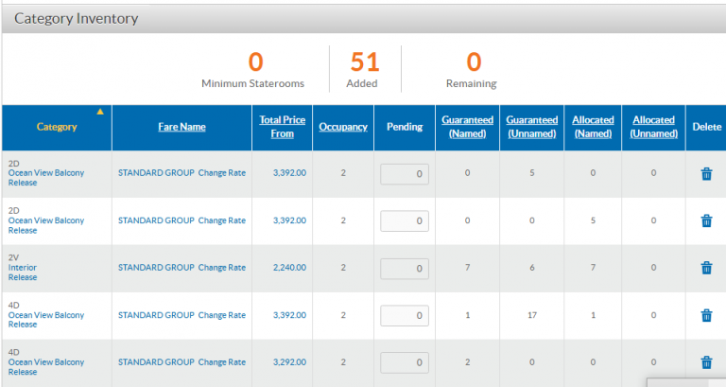Click Change Rate in 4D row priced 3,292.00
The width and height of the screenshot is (726, 387).
pyautogui.click(x=222, y=362)
